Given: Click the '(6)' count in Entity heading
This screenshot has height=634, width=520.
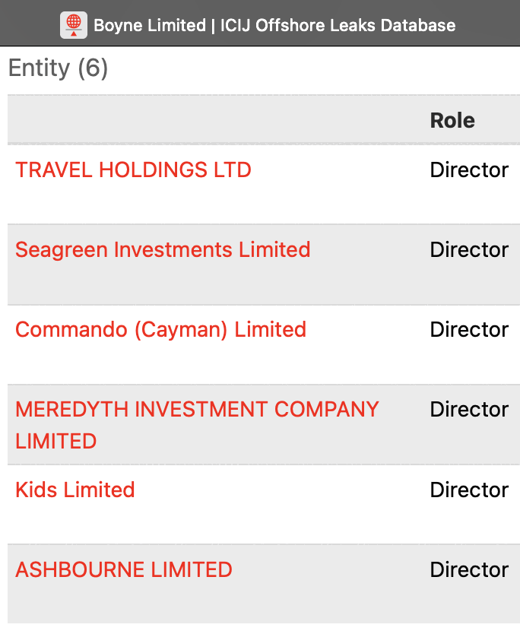Looking at the screenshot, I should [93, 69].
